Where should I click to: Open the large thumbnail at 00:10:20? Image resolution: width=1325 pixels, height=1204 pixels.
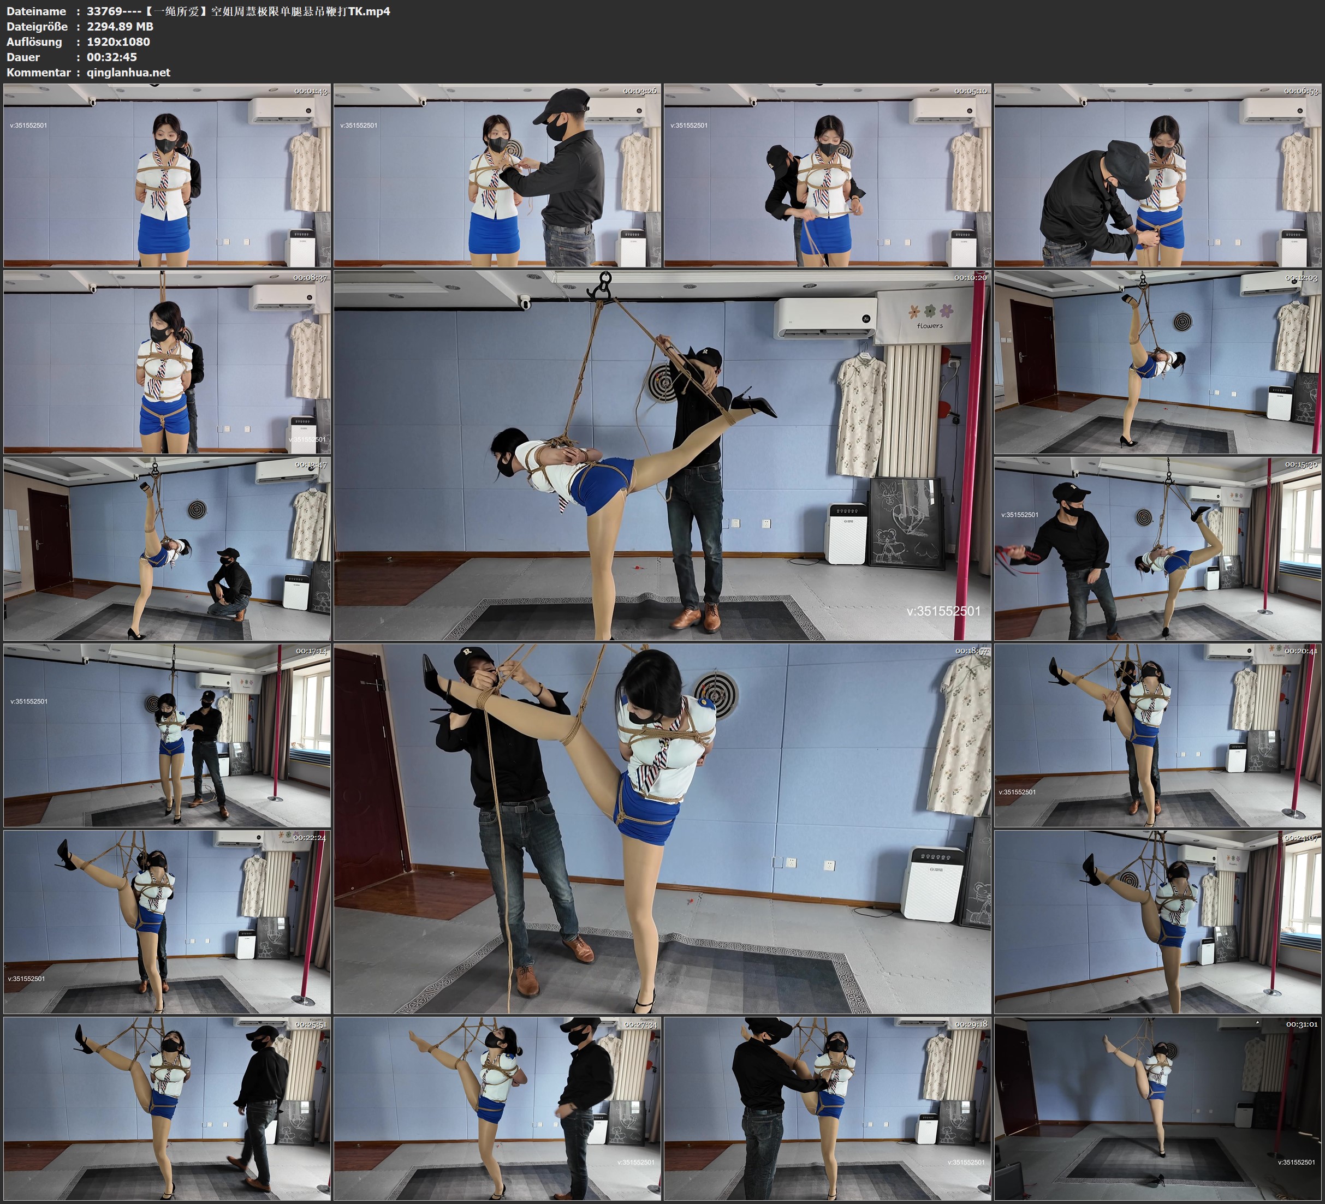coord(663,455)
